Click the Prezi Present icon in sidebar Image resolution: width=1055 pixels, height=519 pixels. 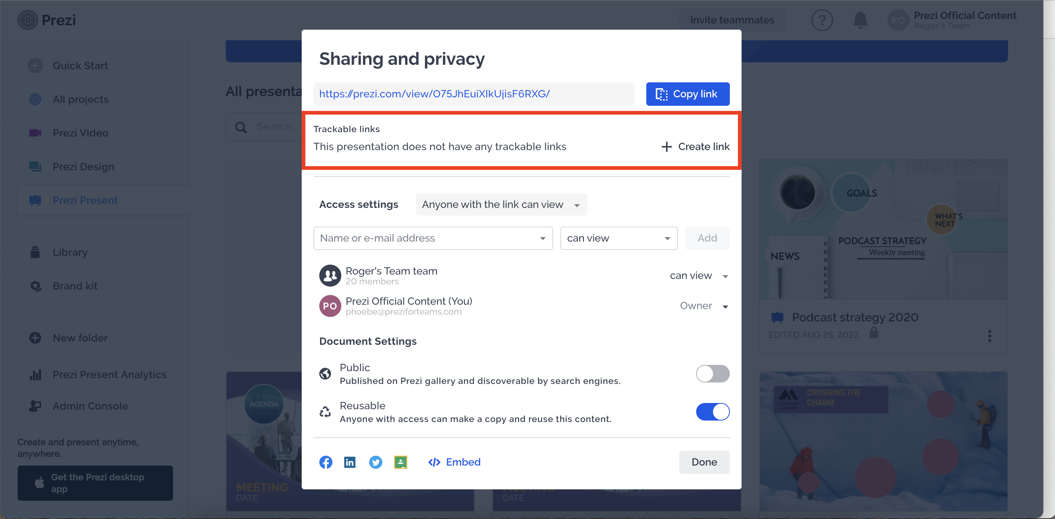tap(35, 201)
